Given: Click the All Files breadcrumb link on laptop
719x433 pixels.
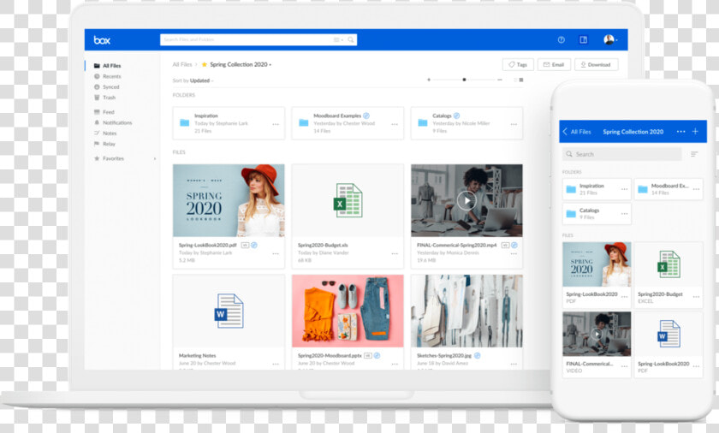Looking at the screenshot, I should coord(182,64).
